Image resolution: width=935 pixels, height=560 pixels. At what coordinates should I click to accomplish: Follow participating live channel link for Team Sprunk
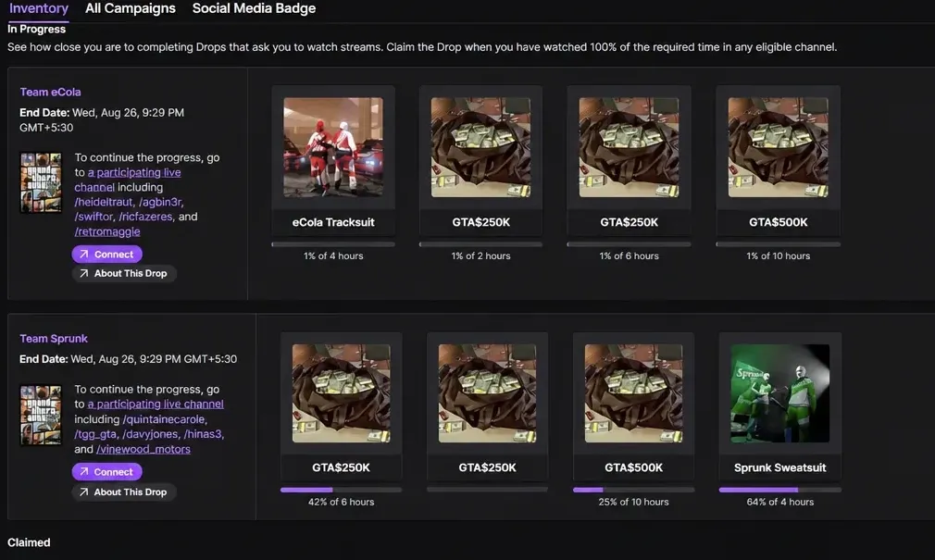pos(156,404)
